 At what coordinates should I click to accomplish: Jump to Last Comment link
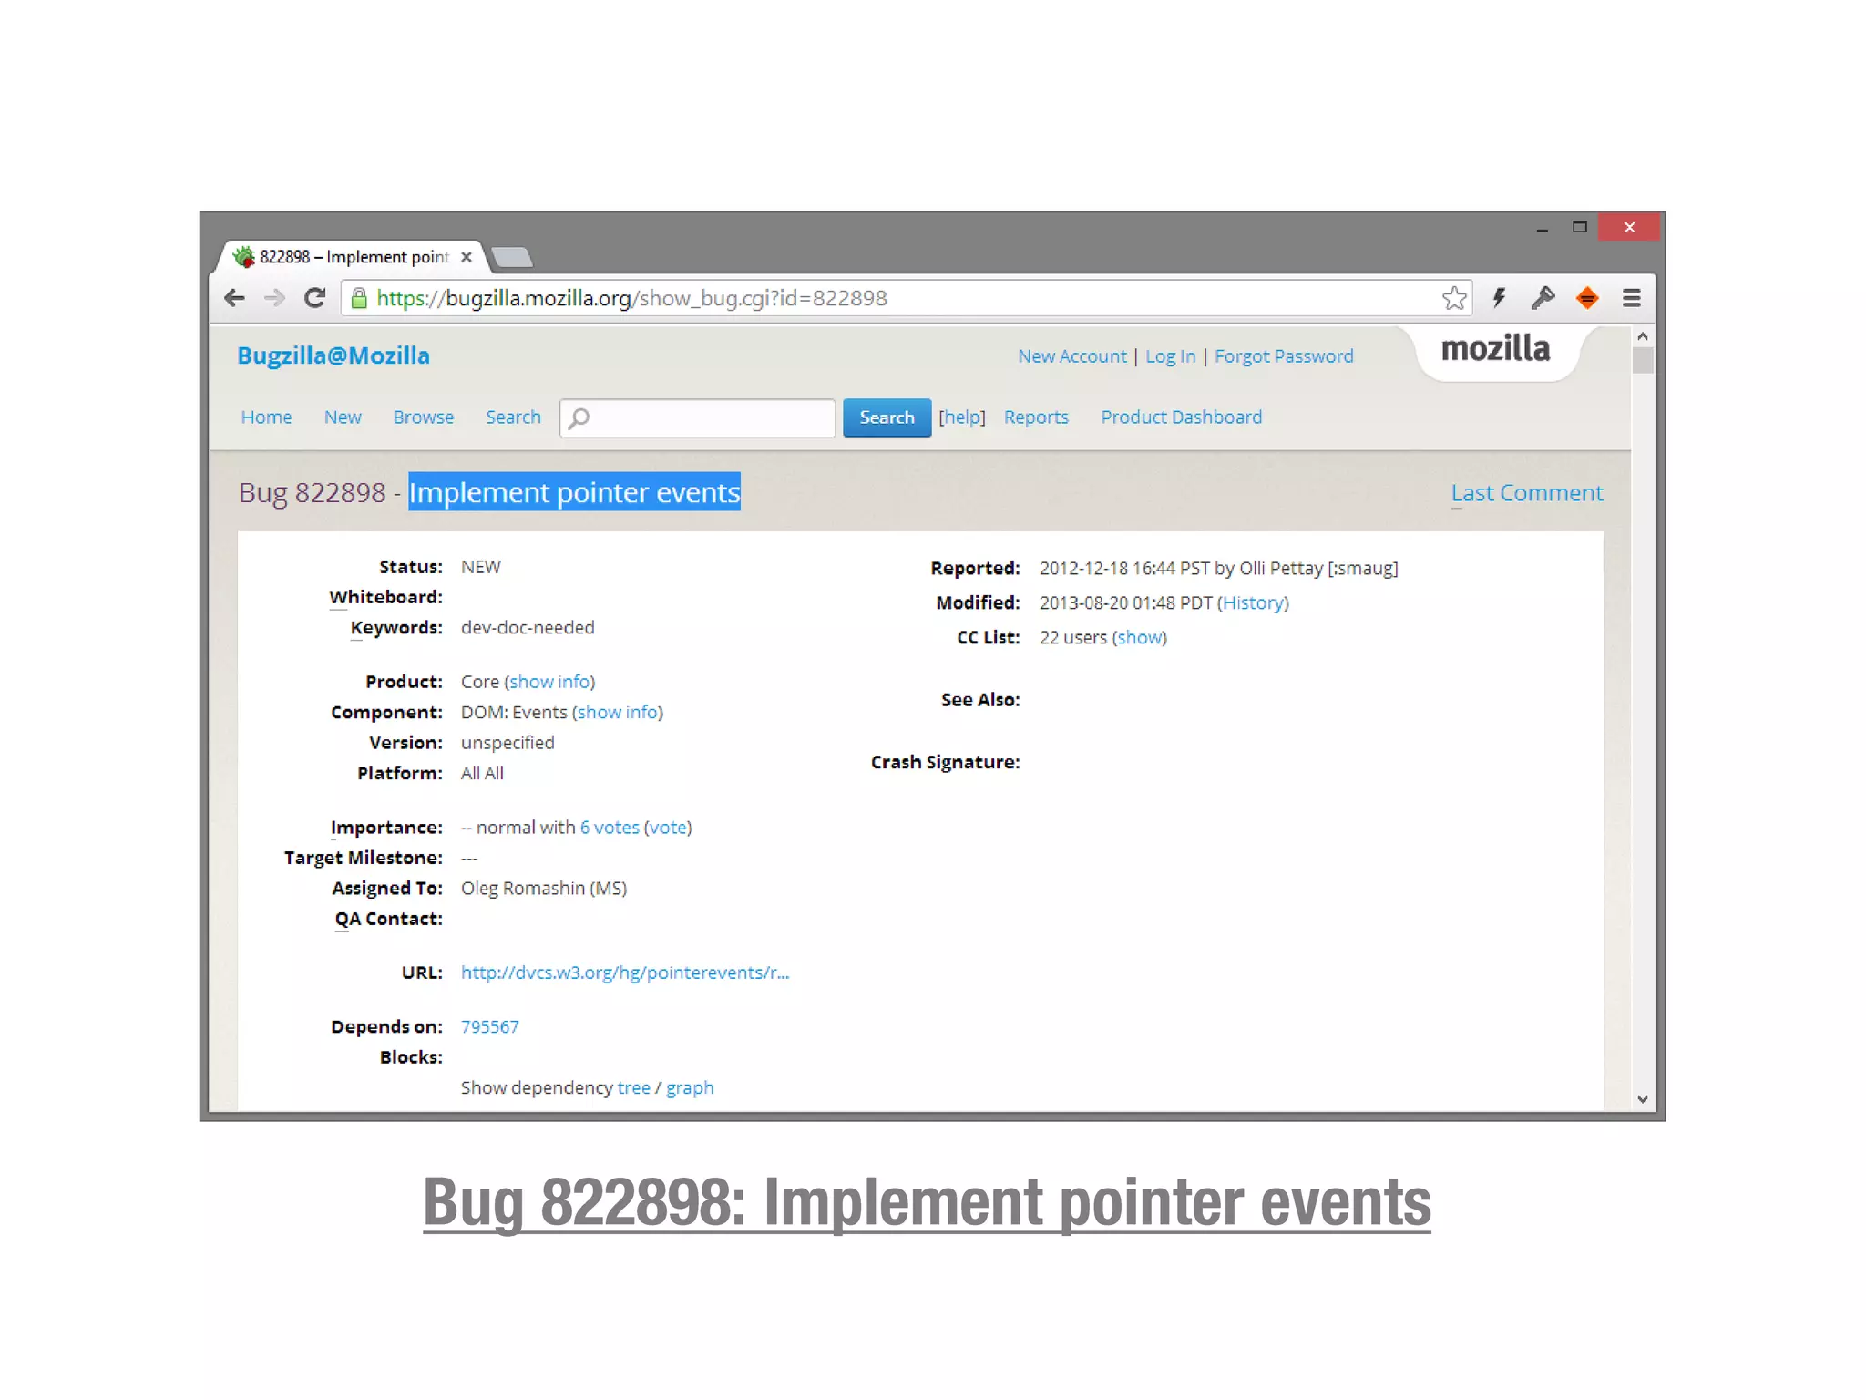1526,493
